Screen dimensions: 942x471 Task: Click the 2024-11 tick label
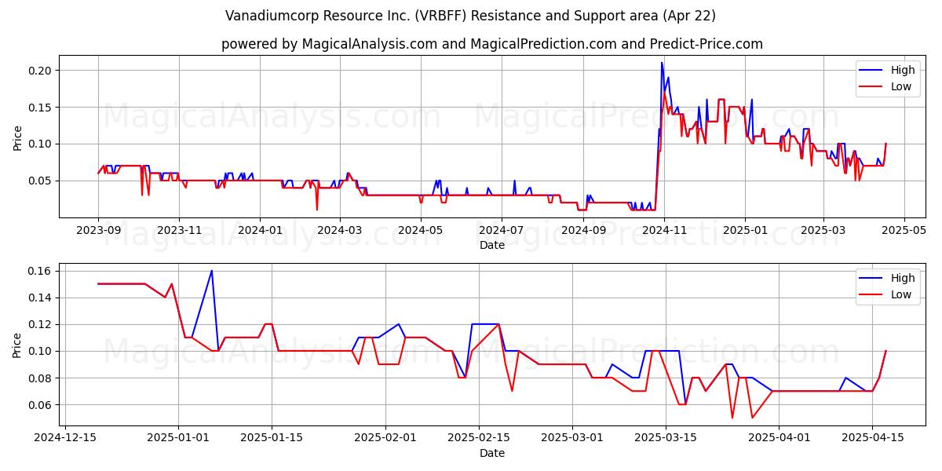[663, 230]
